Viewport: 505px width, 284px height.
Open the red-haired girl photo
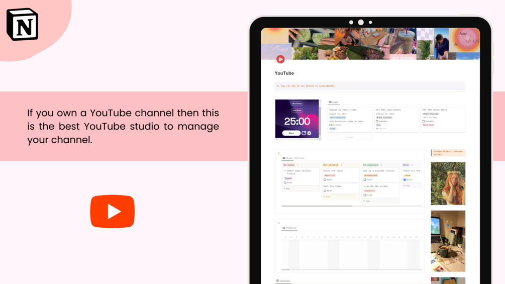(x=448, y=183)
